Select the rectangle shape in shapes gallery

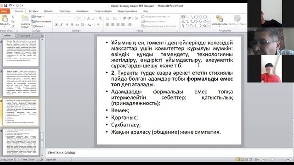pyautogui.click(x=196, y=17)
